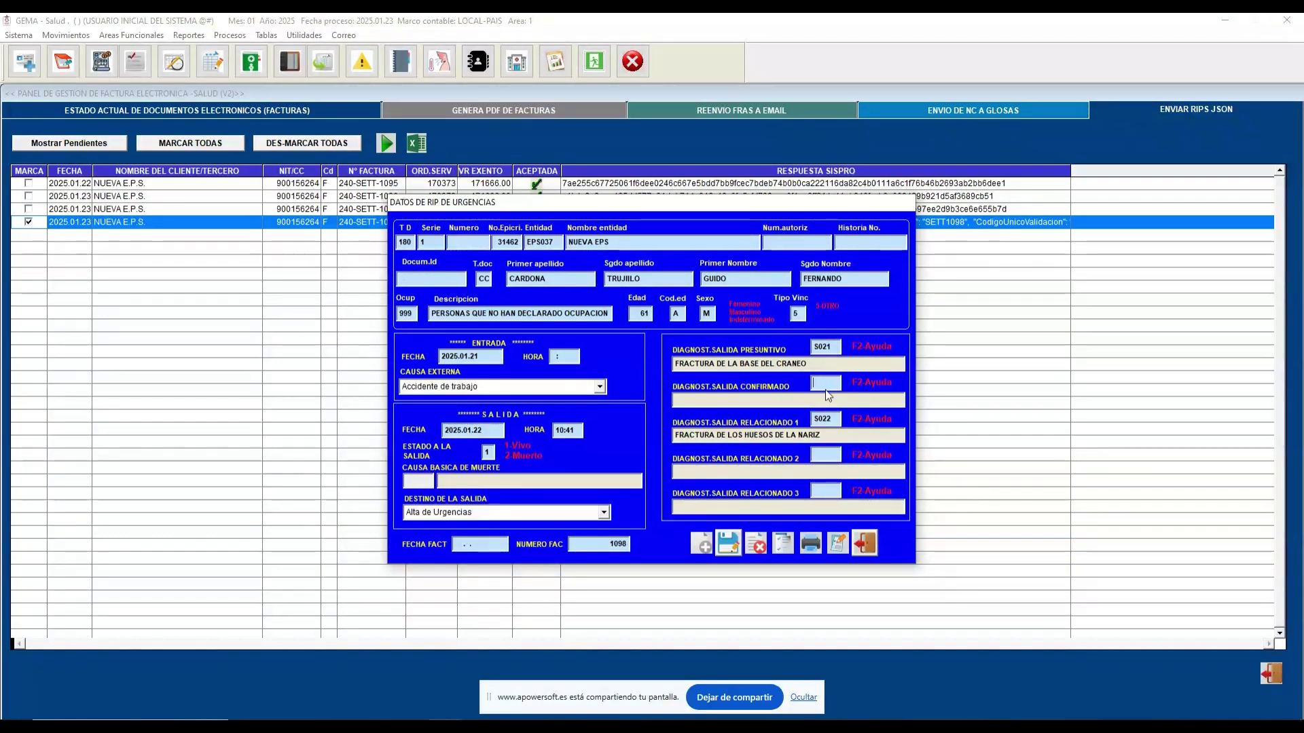Click the grid's scroll-down arrow on the vertical scrollbar
1304x733 pixels.
coord(1280,633)
